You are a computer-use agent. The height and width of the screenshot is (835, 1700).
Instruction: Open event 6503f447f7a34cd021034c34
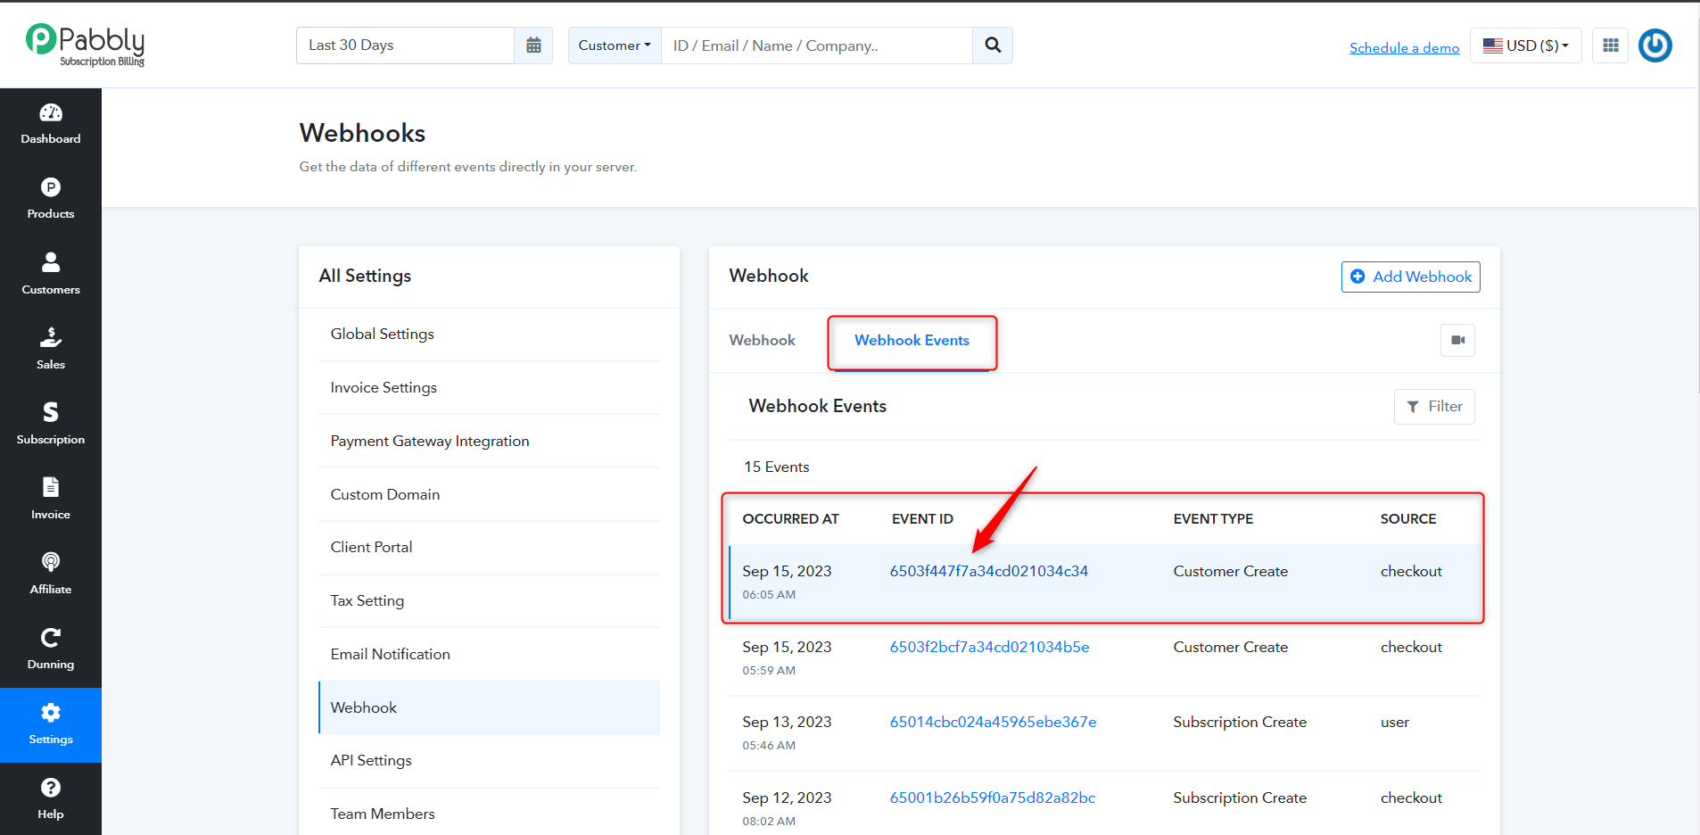tap(988, 571)
